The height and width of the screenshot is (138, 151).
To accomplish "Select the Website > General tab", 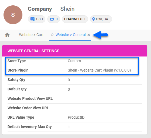I will pos(71,35).
